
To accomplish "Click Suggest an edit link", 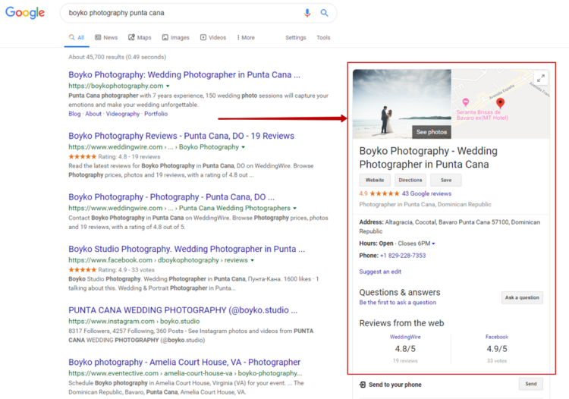I will click(x=380, y=272).
